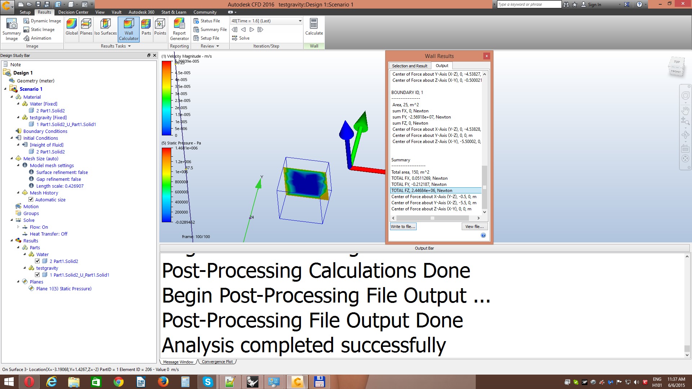
Task: Collapse the Planes results tree node
Action: click(x=18, y=282)
